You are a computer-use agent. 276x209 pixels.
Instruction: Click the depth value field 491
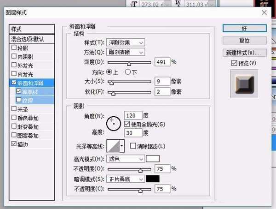(x=162, y=62)
